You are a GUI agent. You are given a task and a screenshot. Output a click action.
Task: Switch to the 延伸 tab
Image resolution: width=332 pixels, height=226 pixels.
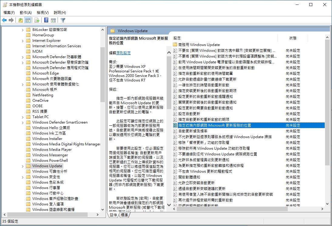113,215
